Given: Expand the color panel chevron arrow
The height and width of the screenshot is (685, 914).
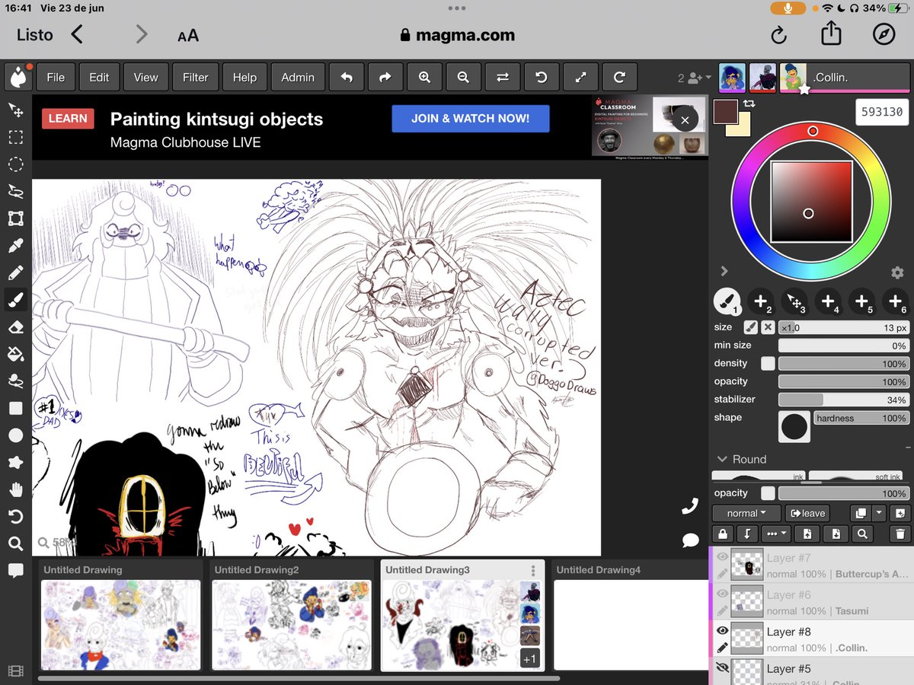Looking at the screenshot, I should 724,271.
